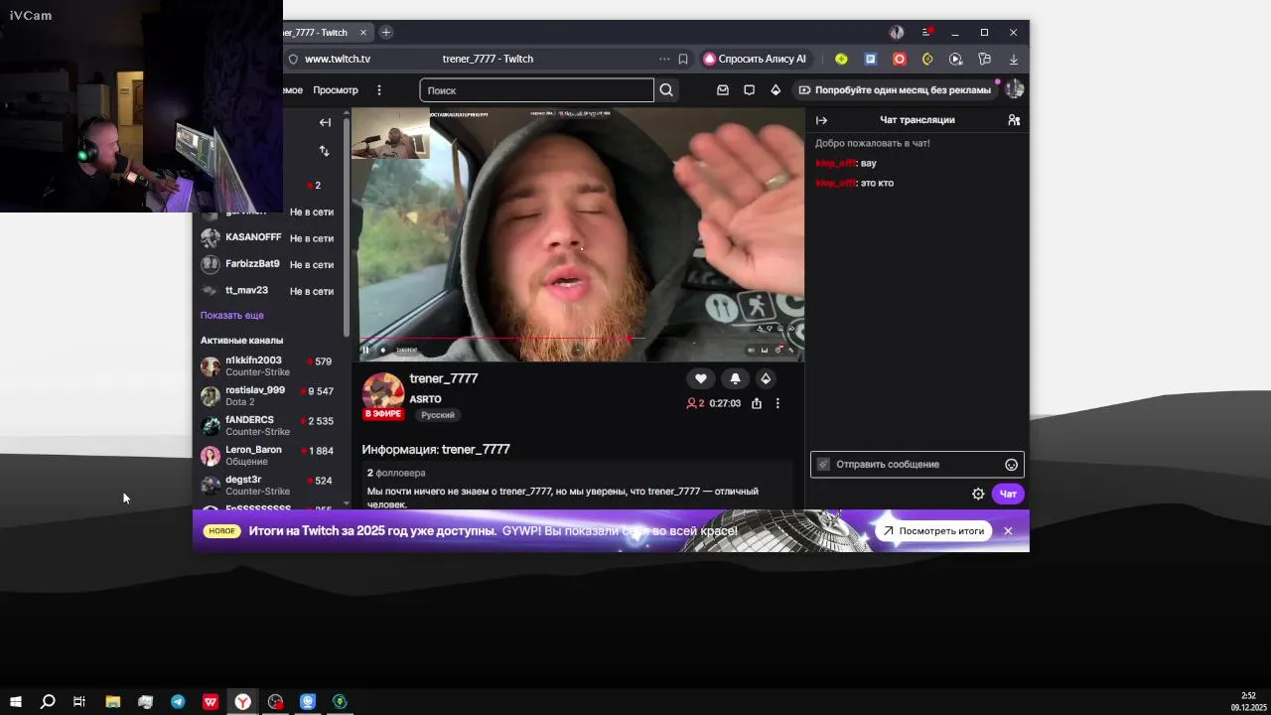This screenshot has height=715, width=1271.
Task: Select the trener_7777 - Twitch tab
Action: tap(318, 32)
